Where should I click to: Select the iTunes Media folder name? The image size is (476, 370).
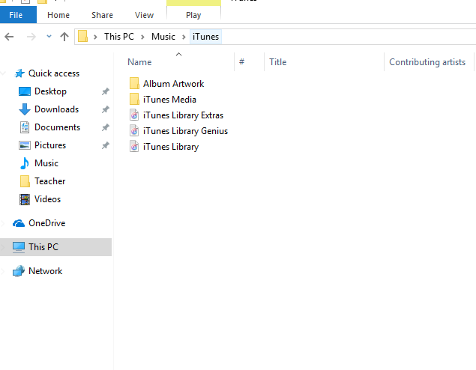click(x=169, y=100)
